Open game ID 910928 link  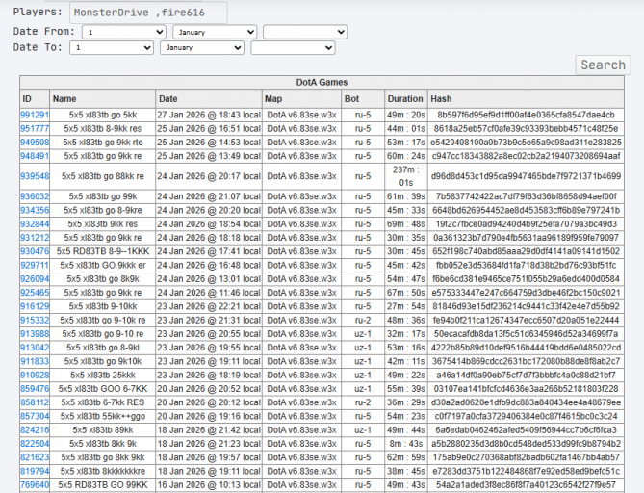coord(35,376)
